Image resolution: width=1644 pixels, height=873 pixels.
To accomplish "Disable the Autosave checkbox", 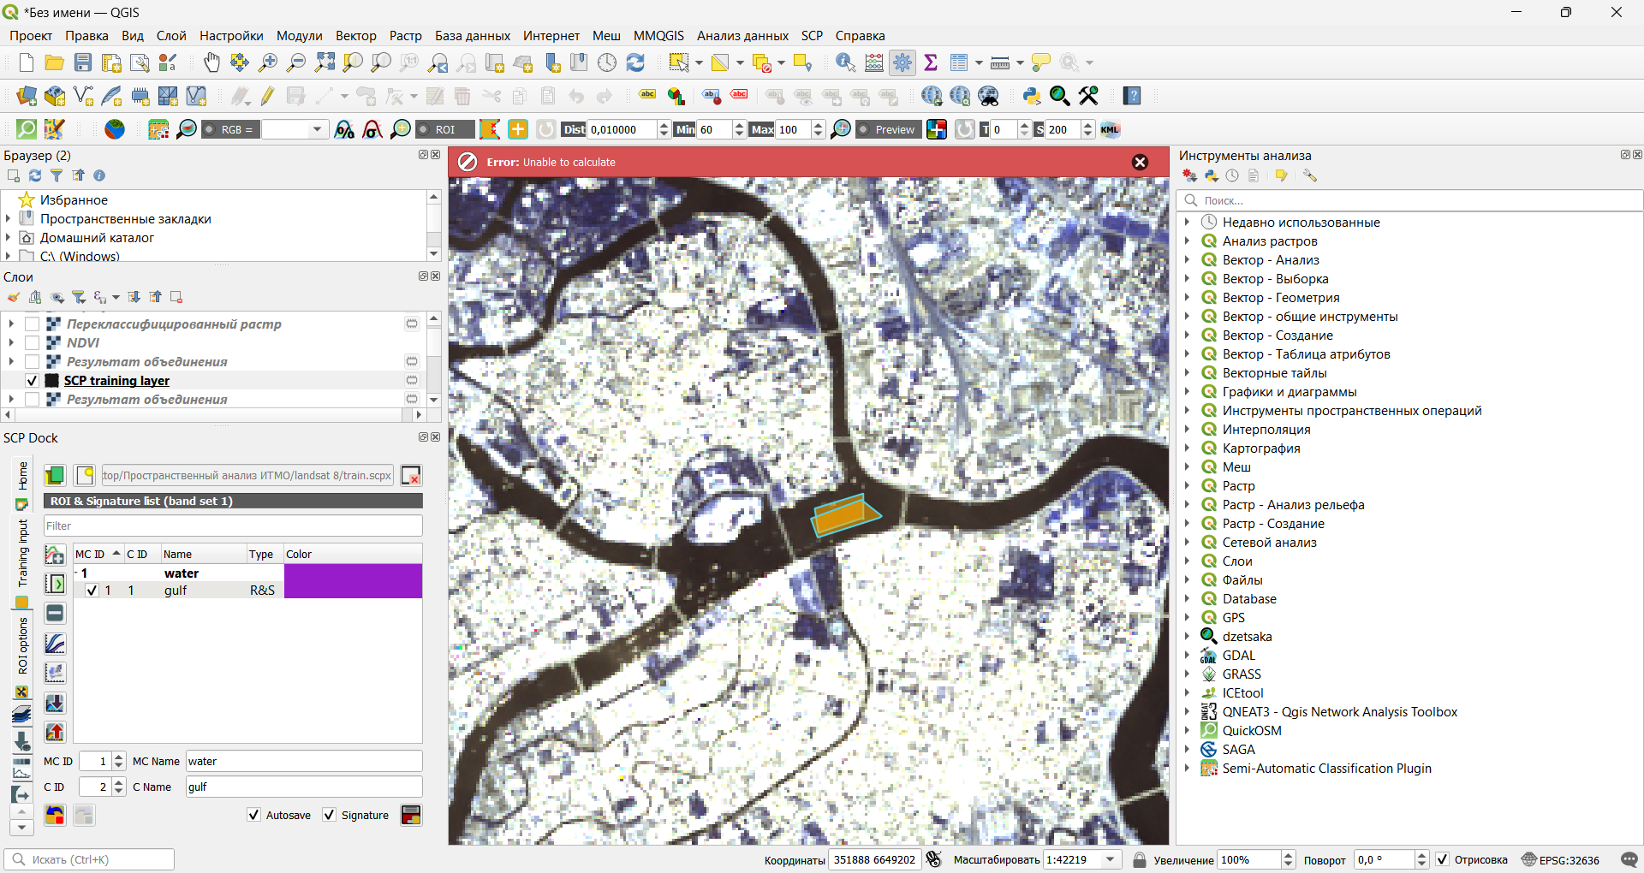I will pyautogui.click(x=254, y=815).
